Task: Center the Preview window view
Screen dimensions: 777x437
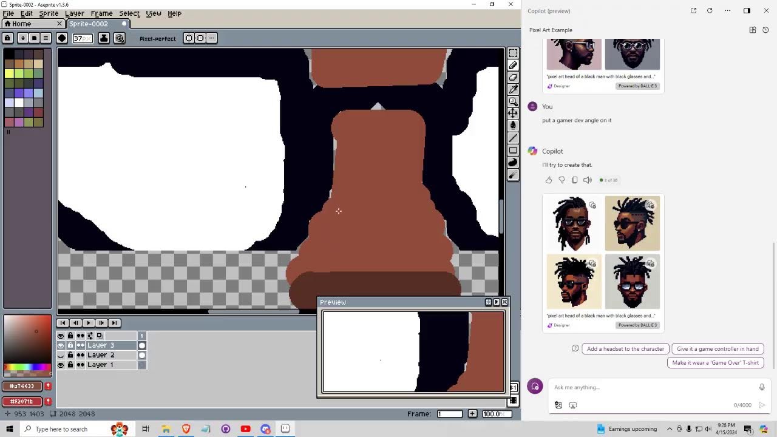Action: tap(488, 302)
